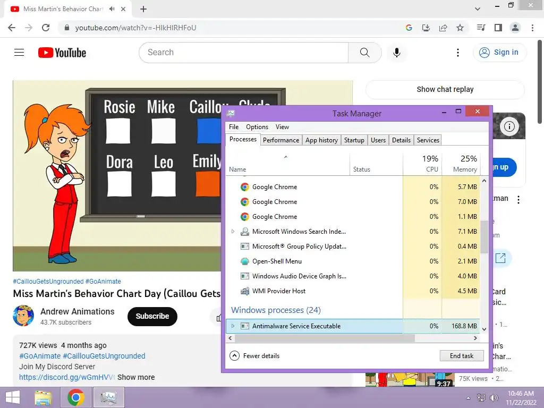Open File Explorer from the taskbar
The width and height of the screenshot is (544, 408).
(44, 397)
